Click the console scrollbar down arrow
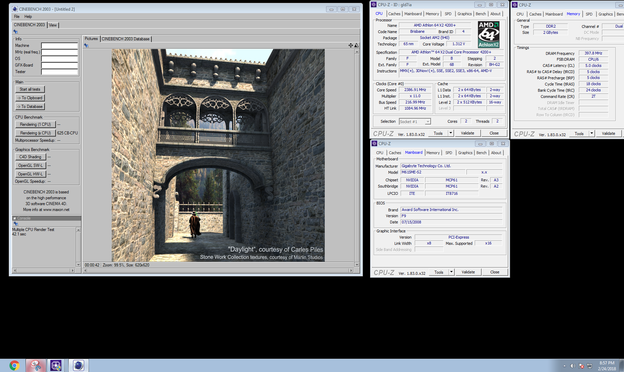The height and width of the screenshot is (372, 624). (78, 265)
